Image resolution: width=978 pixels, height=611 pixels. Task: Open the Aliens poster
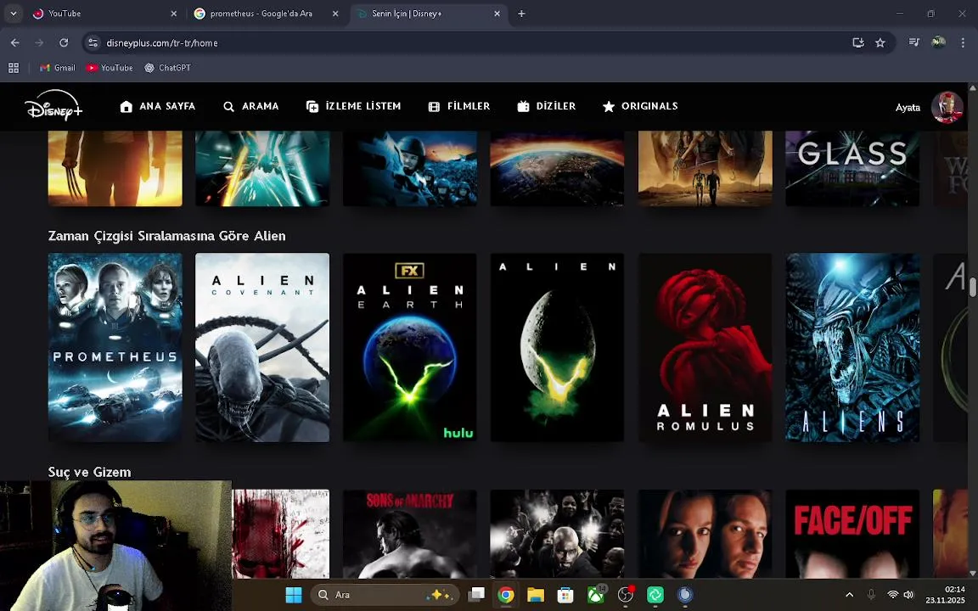852,347
